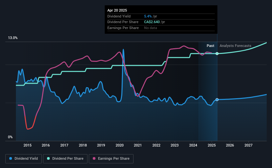
Task: Click the Earnings Per Share No data row
Action: coord(161,28)
